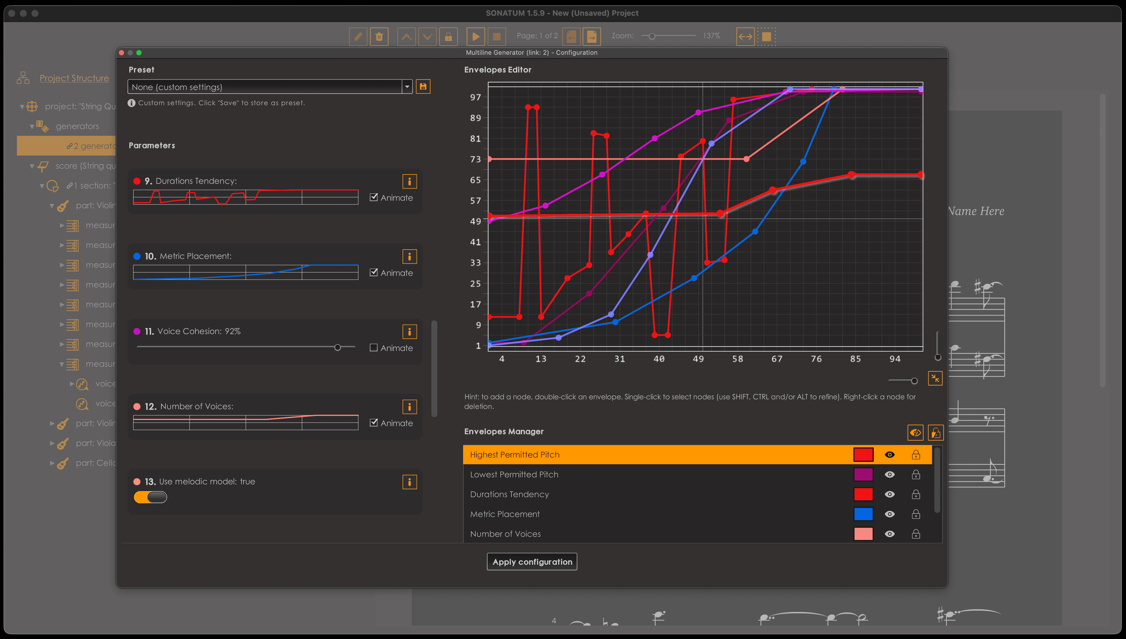The height and width of the screenshot is (639, 1126).
Task: Lock the Lowest Permitted Pitch envelope
Action: pyautogui.click(x=916, y=474)
